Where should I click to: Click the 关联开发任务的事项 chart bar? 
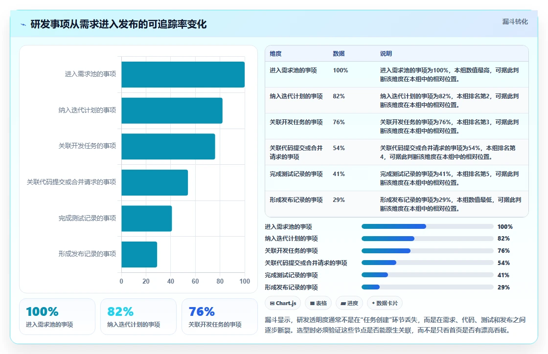tap(168, 146)
